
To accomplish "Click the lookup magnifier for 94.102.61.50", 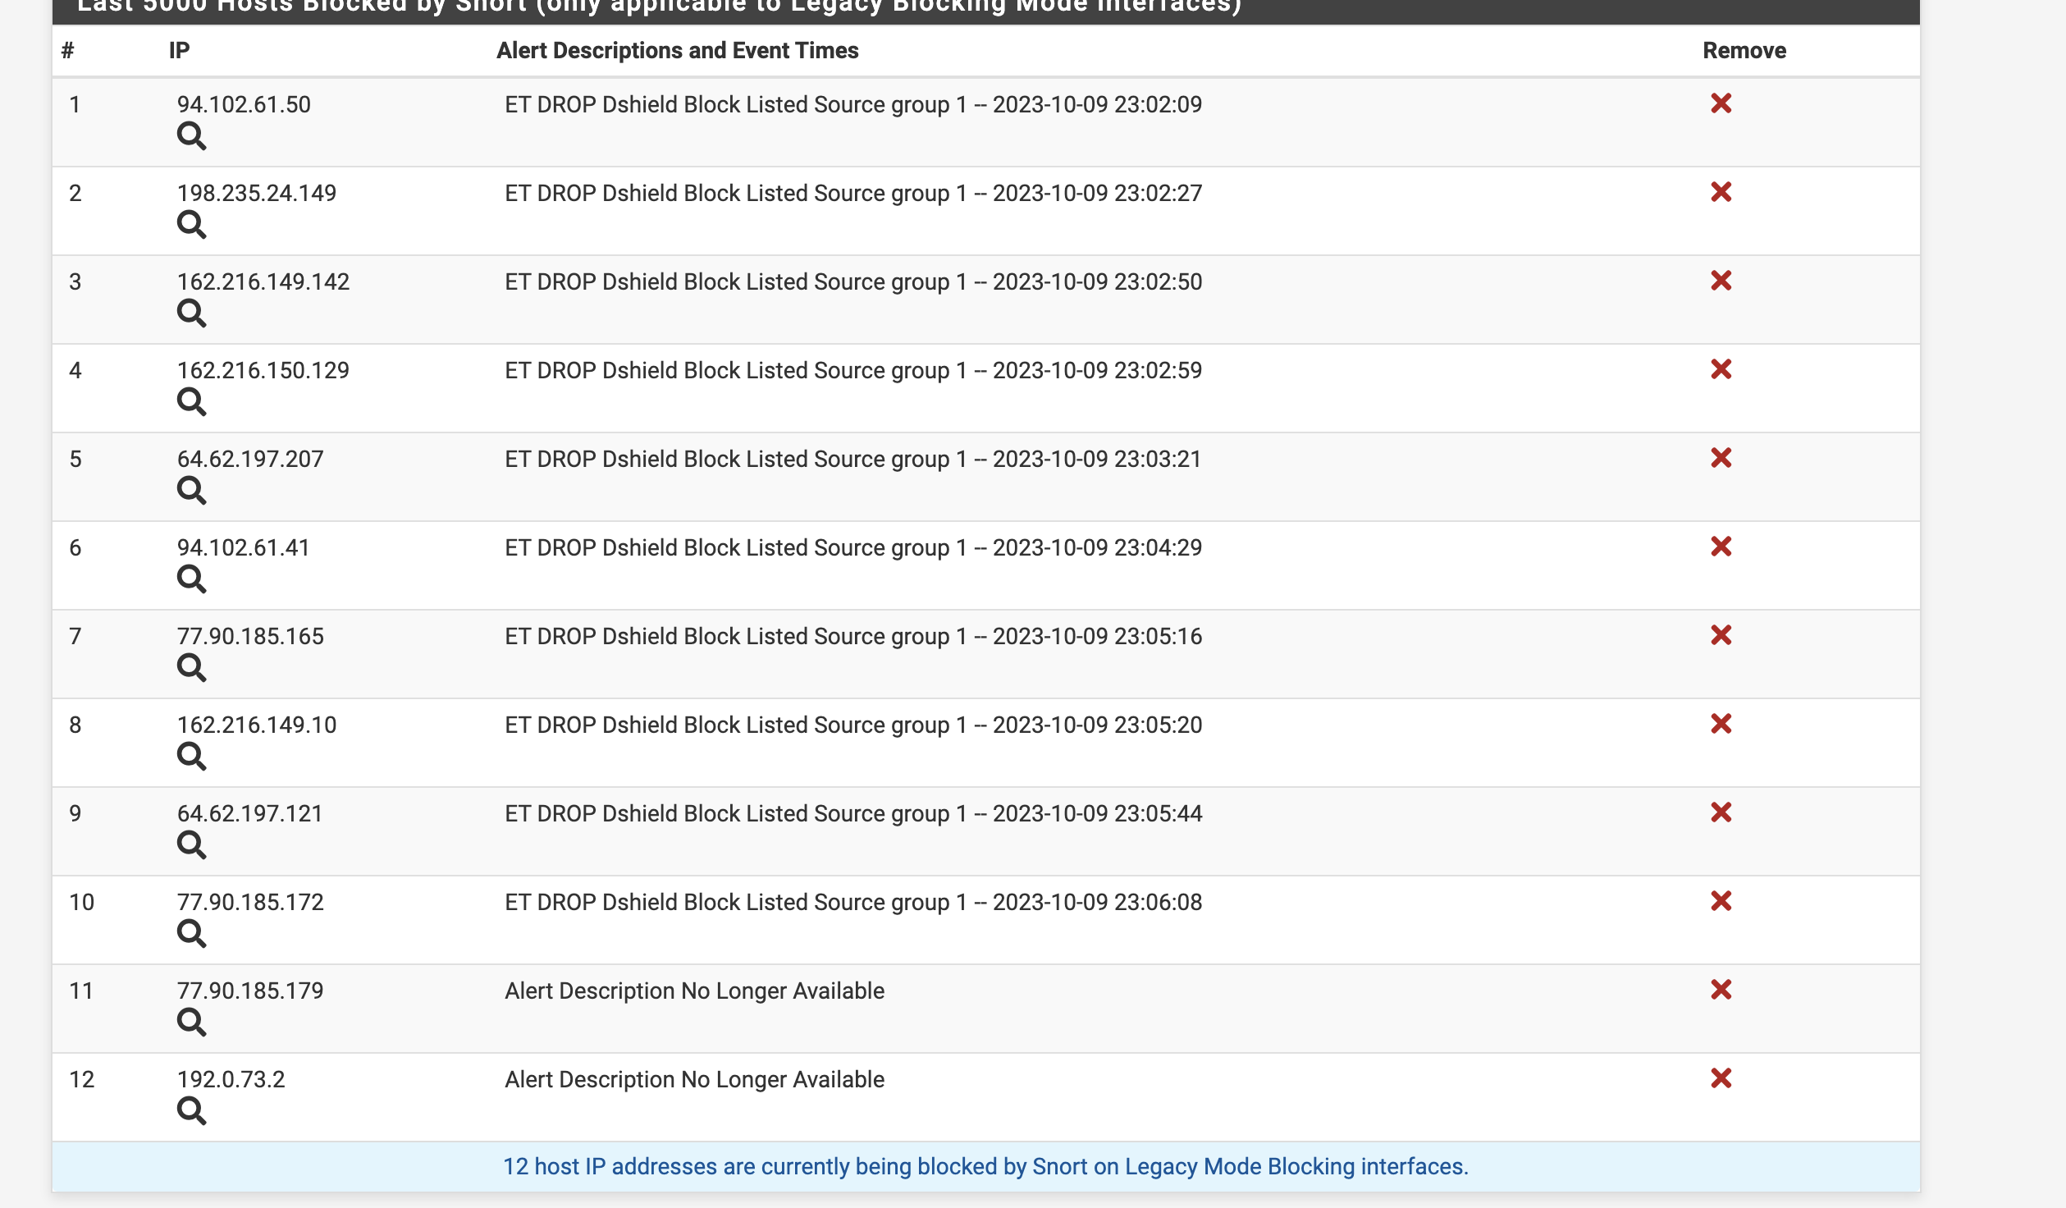I will coord(191,135).
